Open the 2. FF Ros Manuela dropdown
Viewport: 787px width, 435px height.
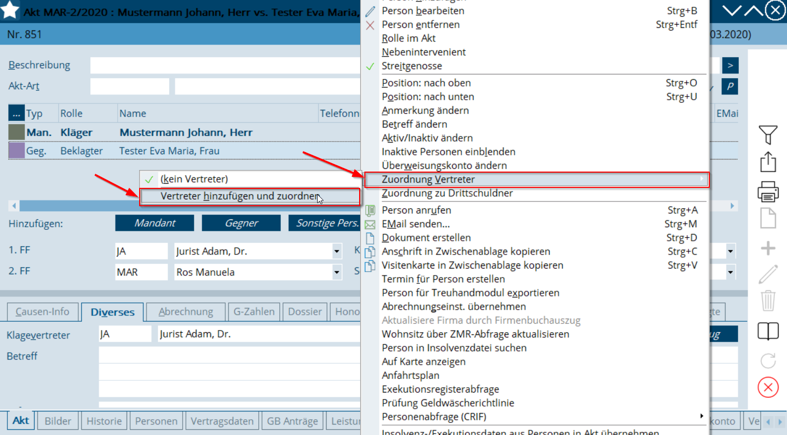point(337,272)
